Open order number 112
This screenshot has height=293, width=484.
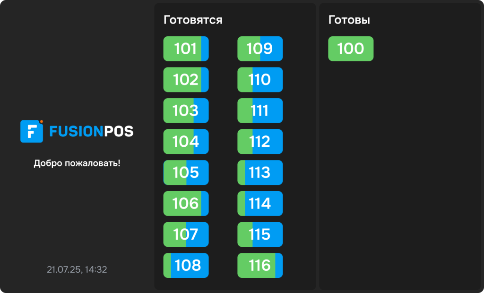[259, 142]
